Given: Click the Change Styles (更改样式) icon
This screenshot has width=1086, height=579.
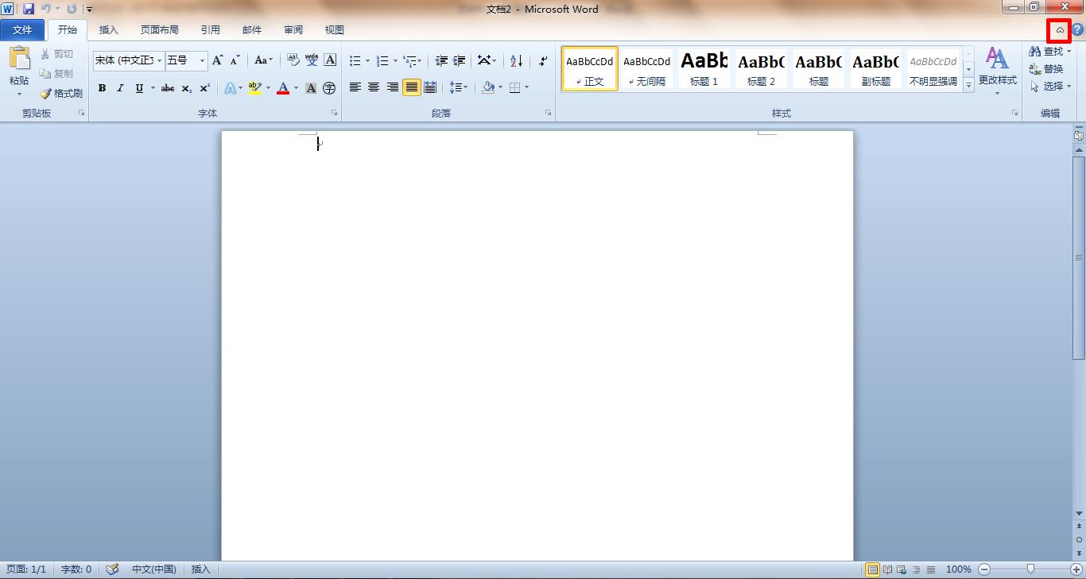Looking at the screenshot, I should (x=997, y=59).
